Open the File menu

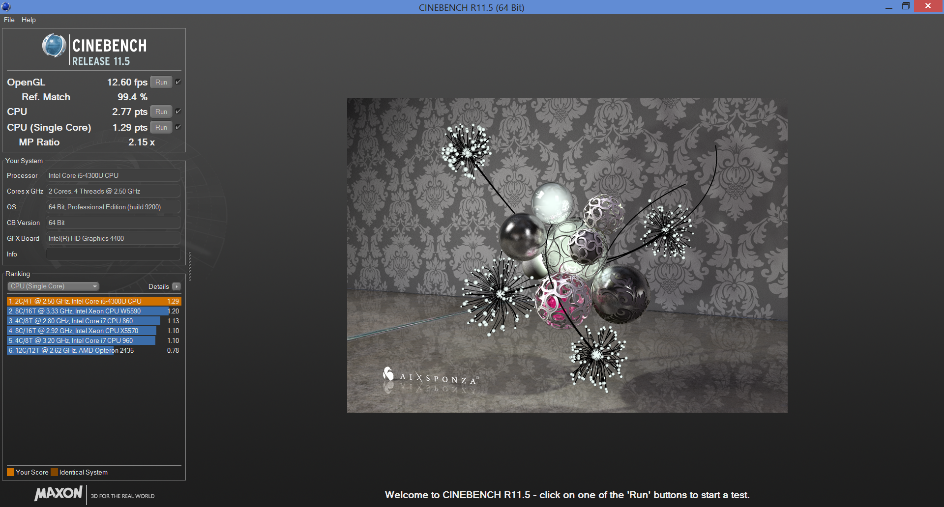9,20
